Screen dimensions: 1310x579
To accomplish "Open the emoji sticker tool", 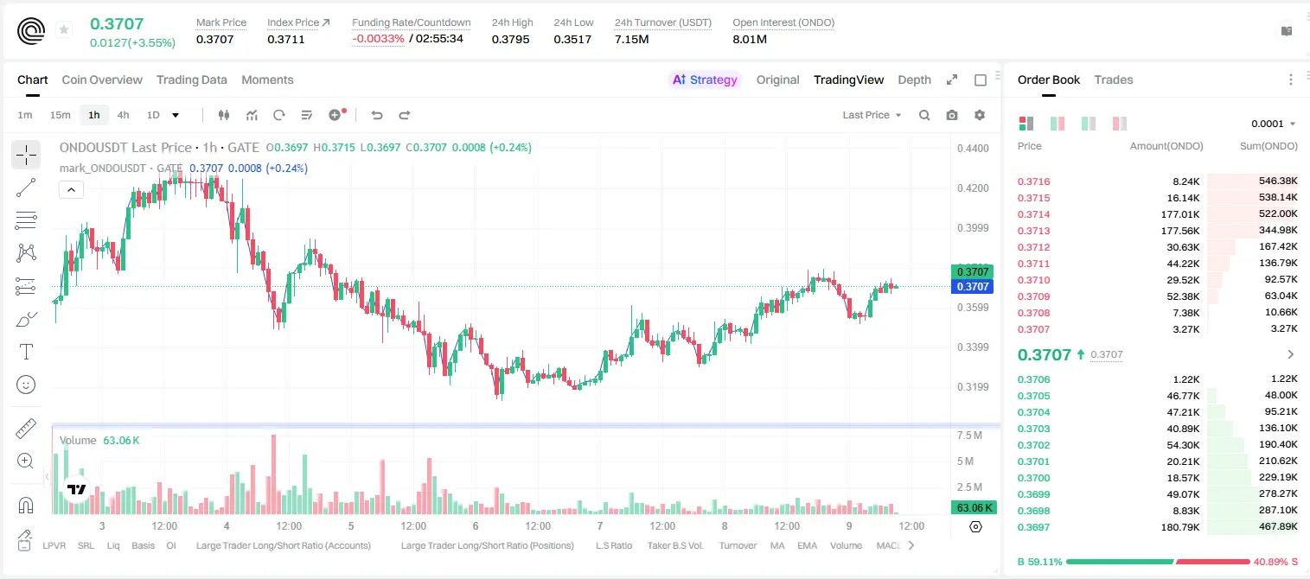I will point(26,385).
